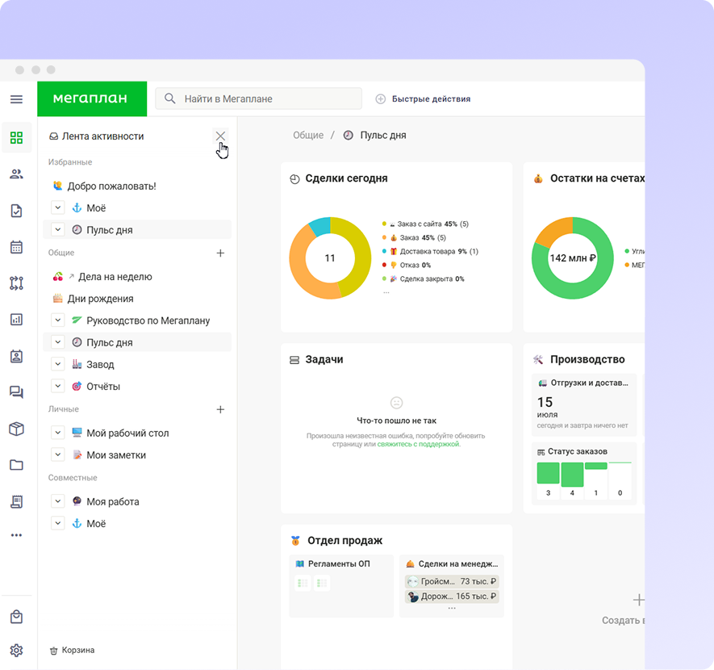The width and height of the screenshot is (714, 670).
Task: Open Сделки сегодня widget title
Action: (346, 178)
